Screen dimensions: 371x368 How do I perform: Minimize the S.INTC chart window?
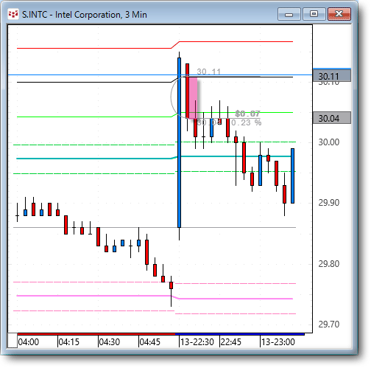tap(289, 14)
